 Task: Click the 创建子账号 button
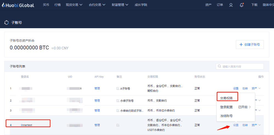pos(250,44)
